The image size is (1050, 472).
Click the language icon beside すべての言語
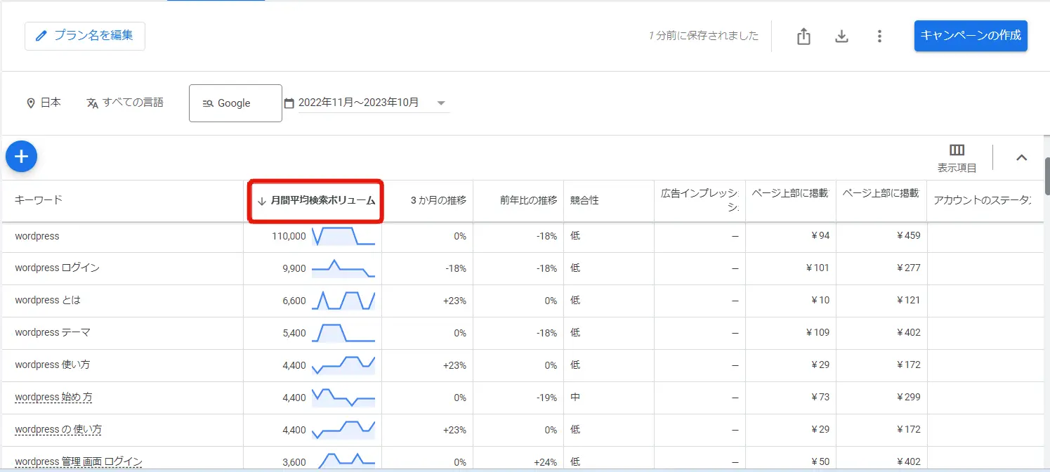point(92,102)
